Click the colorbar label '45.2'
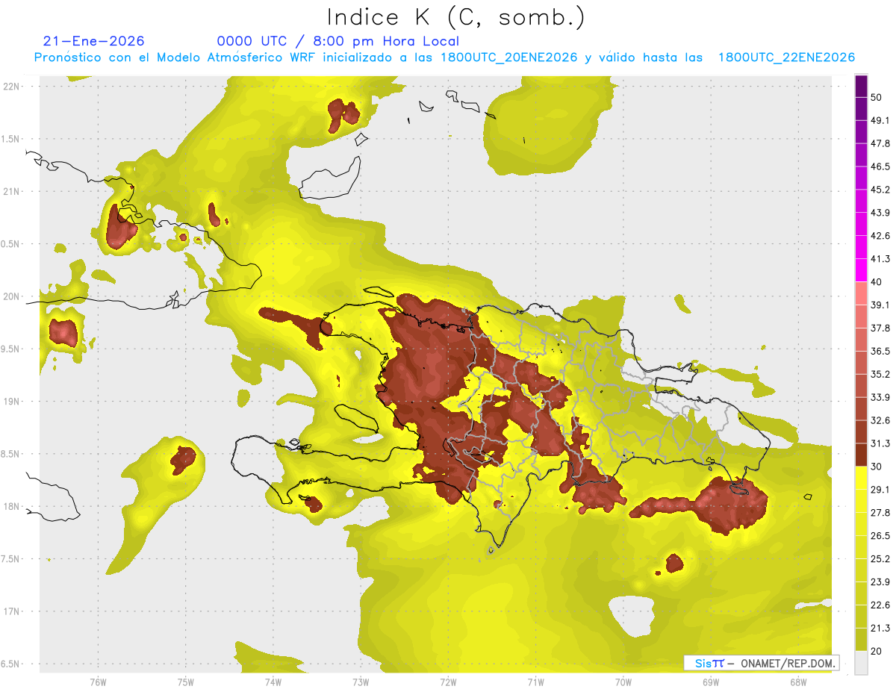This screenshot has height=692, width=896. [x=880, y=190]
